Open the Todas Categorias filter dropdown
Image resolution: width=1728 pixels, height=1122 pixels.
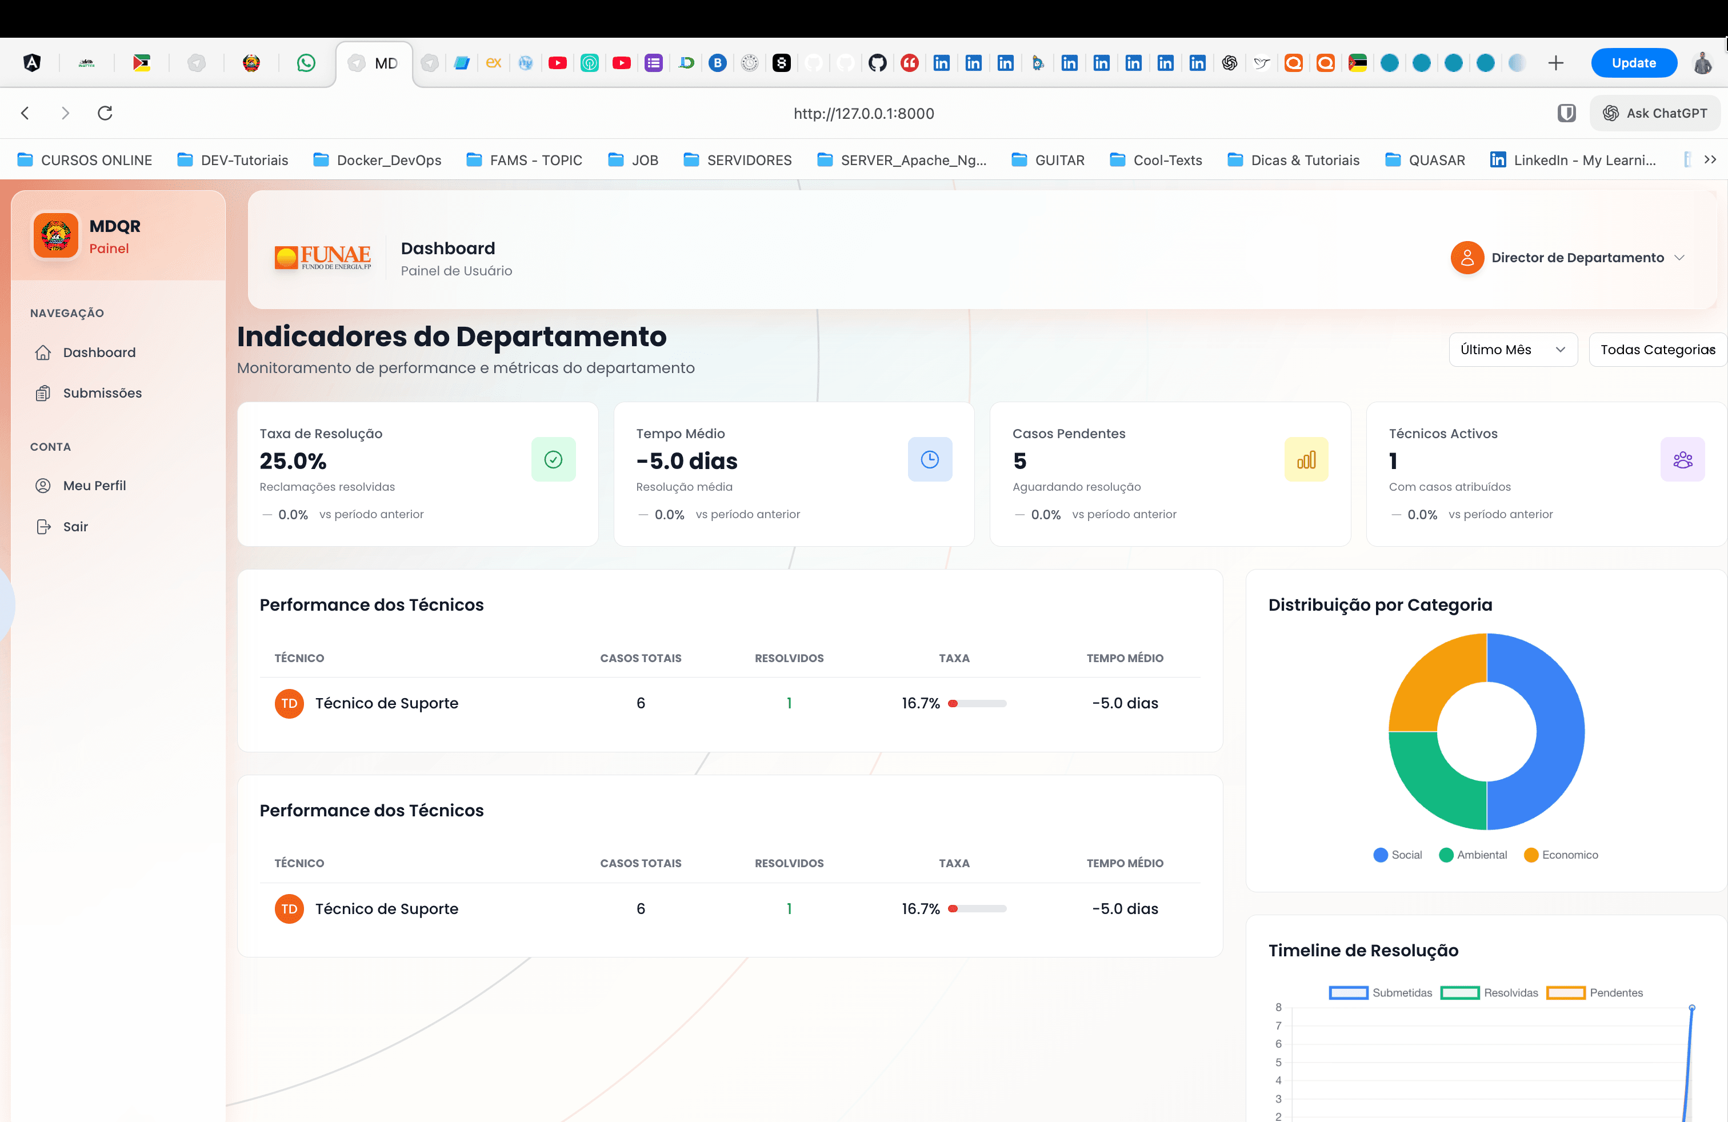coord(1658,350)
